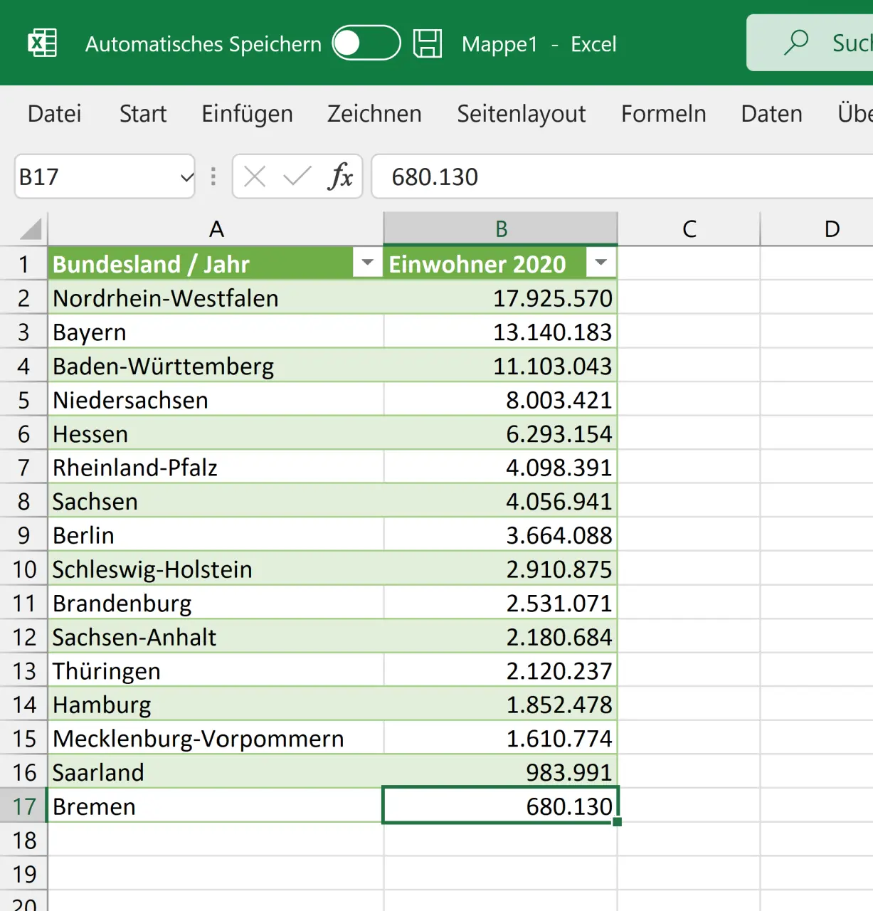This screenshot has height=911, width=873.
Task: Click the search magnifying glass icon
Action: click(796, 42)
